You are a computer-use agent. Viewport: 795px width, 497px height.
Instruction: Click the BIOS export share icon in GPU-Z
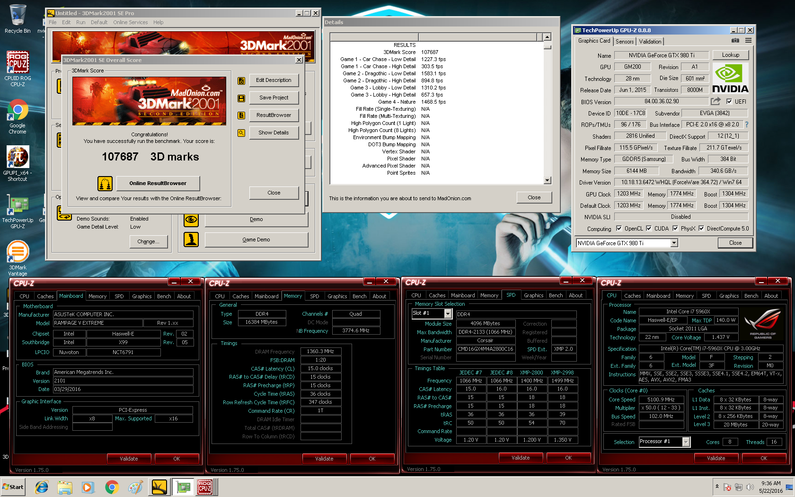click(x=715, y=101)
